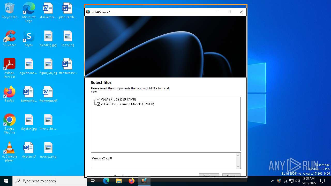
Task: Select the VEGAS Deep Learning Models (3.26 GB) row
Action: point(127,104)
